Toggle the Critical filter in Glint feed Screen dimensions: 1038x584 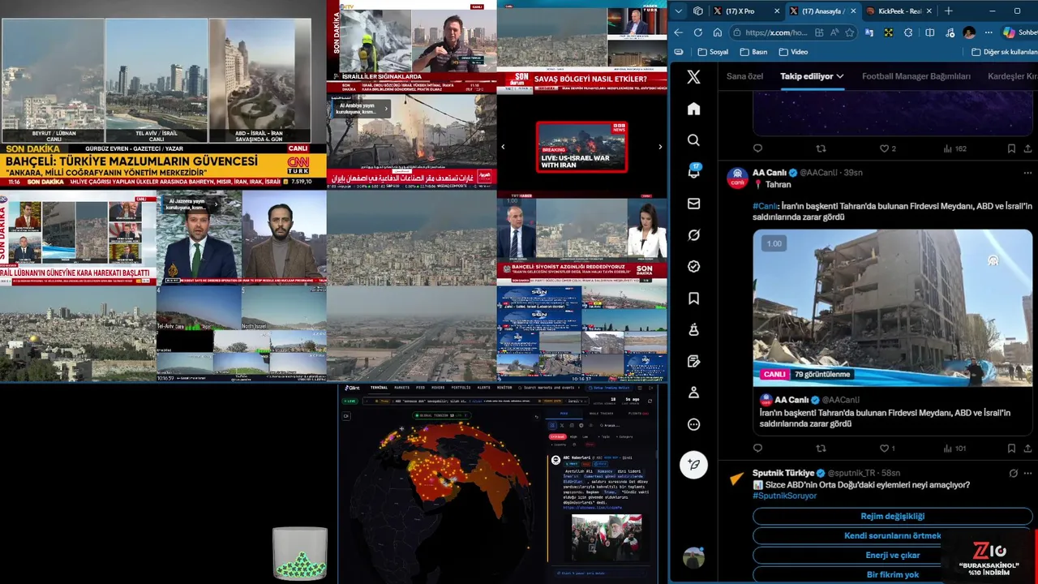[557, 436]
